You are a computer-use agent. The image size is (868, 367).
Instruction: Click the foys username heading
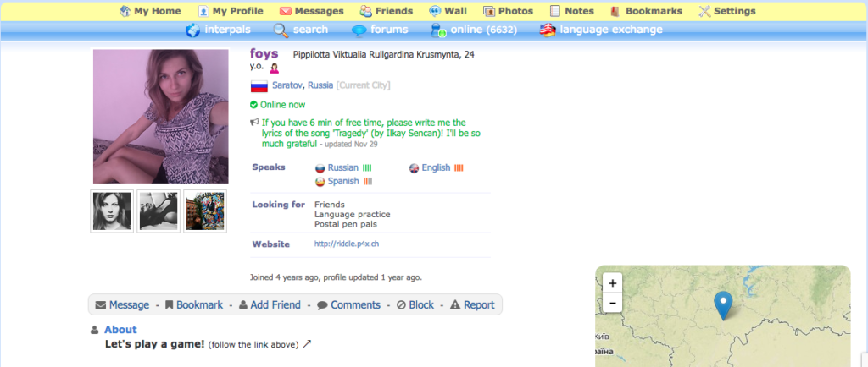tap(264, 54)
